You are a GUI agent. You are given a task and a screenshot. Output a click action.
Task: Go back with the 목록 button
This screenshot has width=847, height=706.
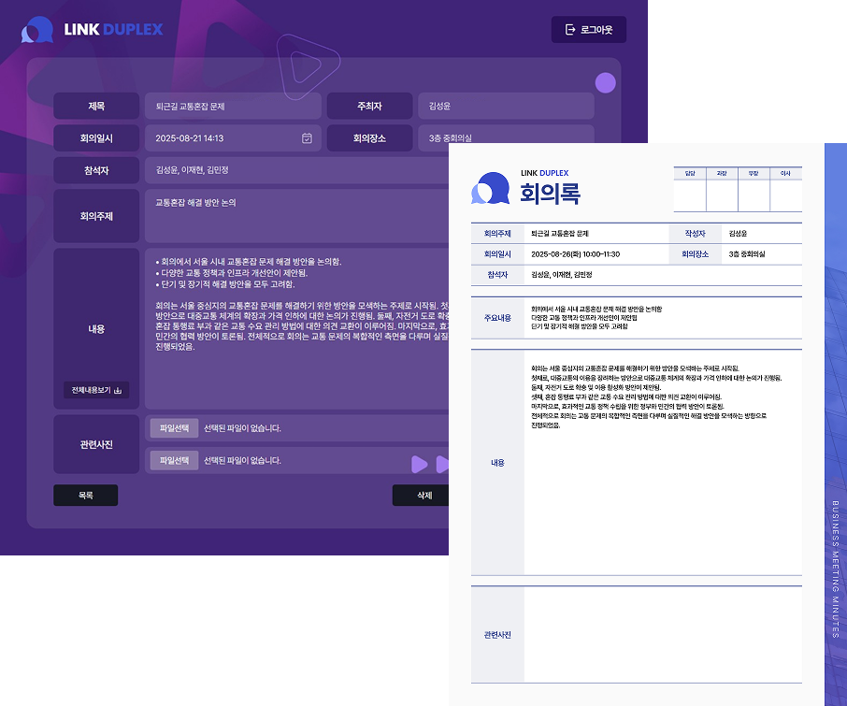[x=85, y=496]
